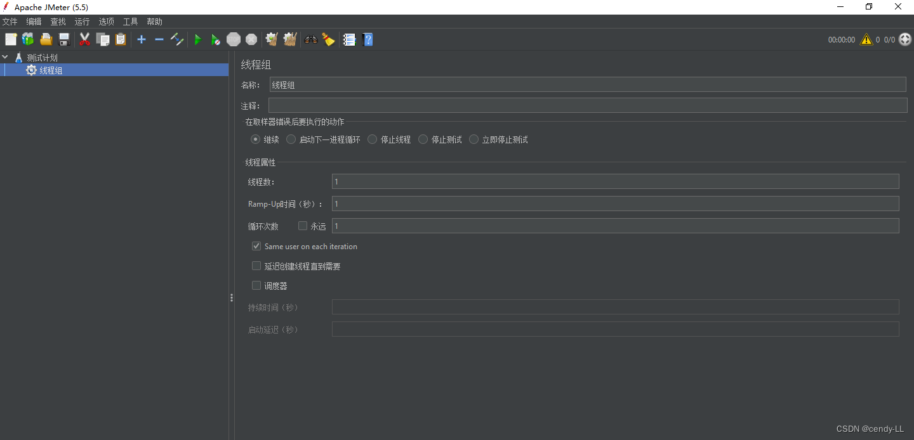This screenshot has height=440, width=914.
Task: Disable Same user on each iteration
Action: click(x=256, y=245)
